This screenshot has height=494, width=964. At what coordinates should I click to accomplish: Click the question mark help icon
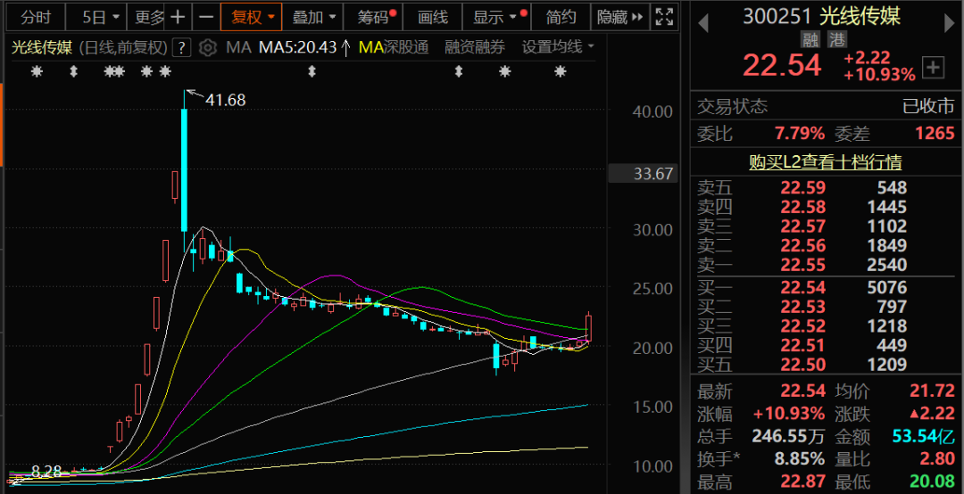tap(181, 47)
